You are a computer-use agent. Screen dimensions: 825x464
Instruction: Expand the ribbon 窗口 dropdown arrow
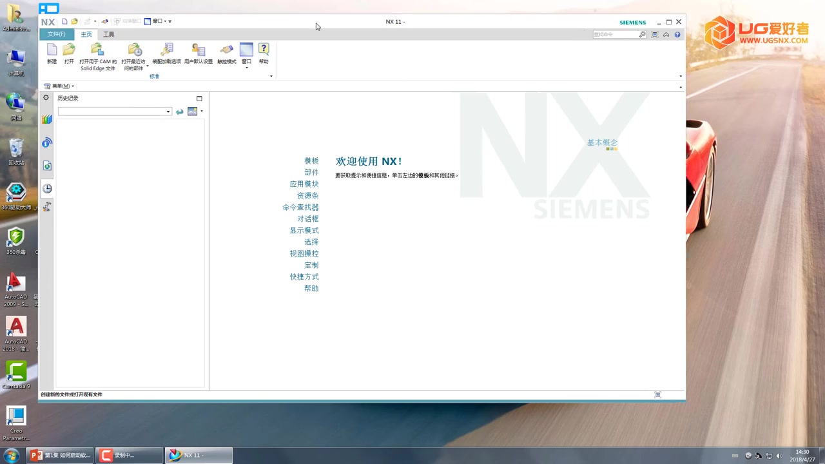pos(246,67)
